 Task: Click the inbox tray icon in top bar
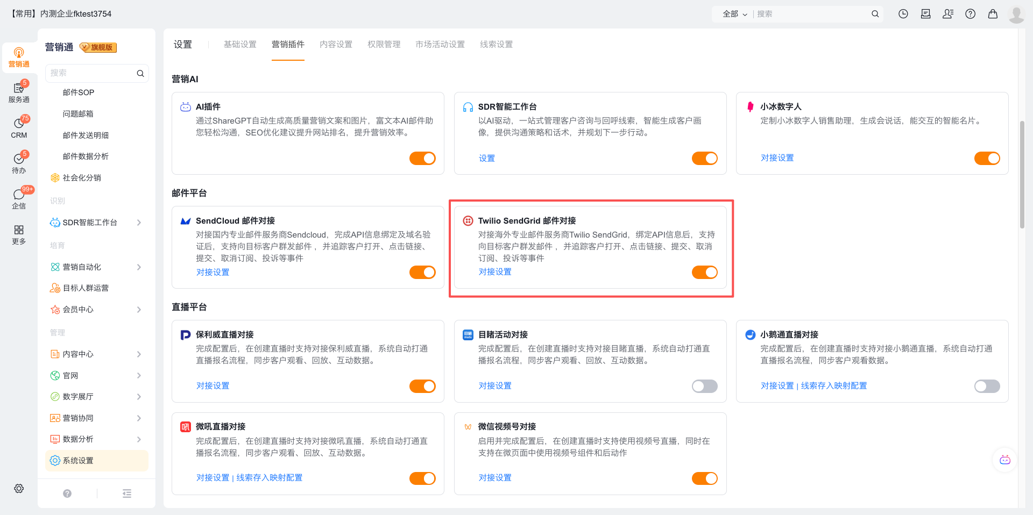tap(926, 14)
